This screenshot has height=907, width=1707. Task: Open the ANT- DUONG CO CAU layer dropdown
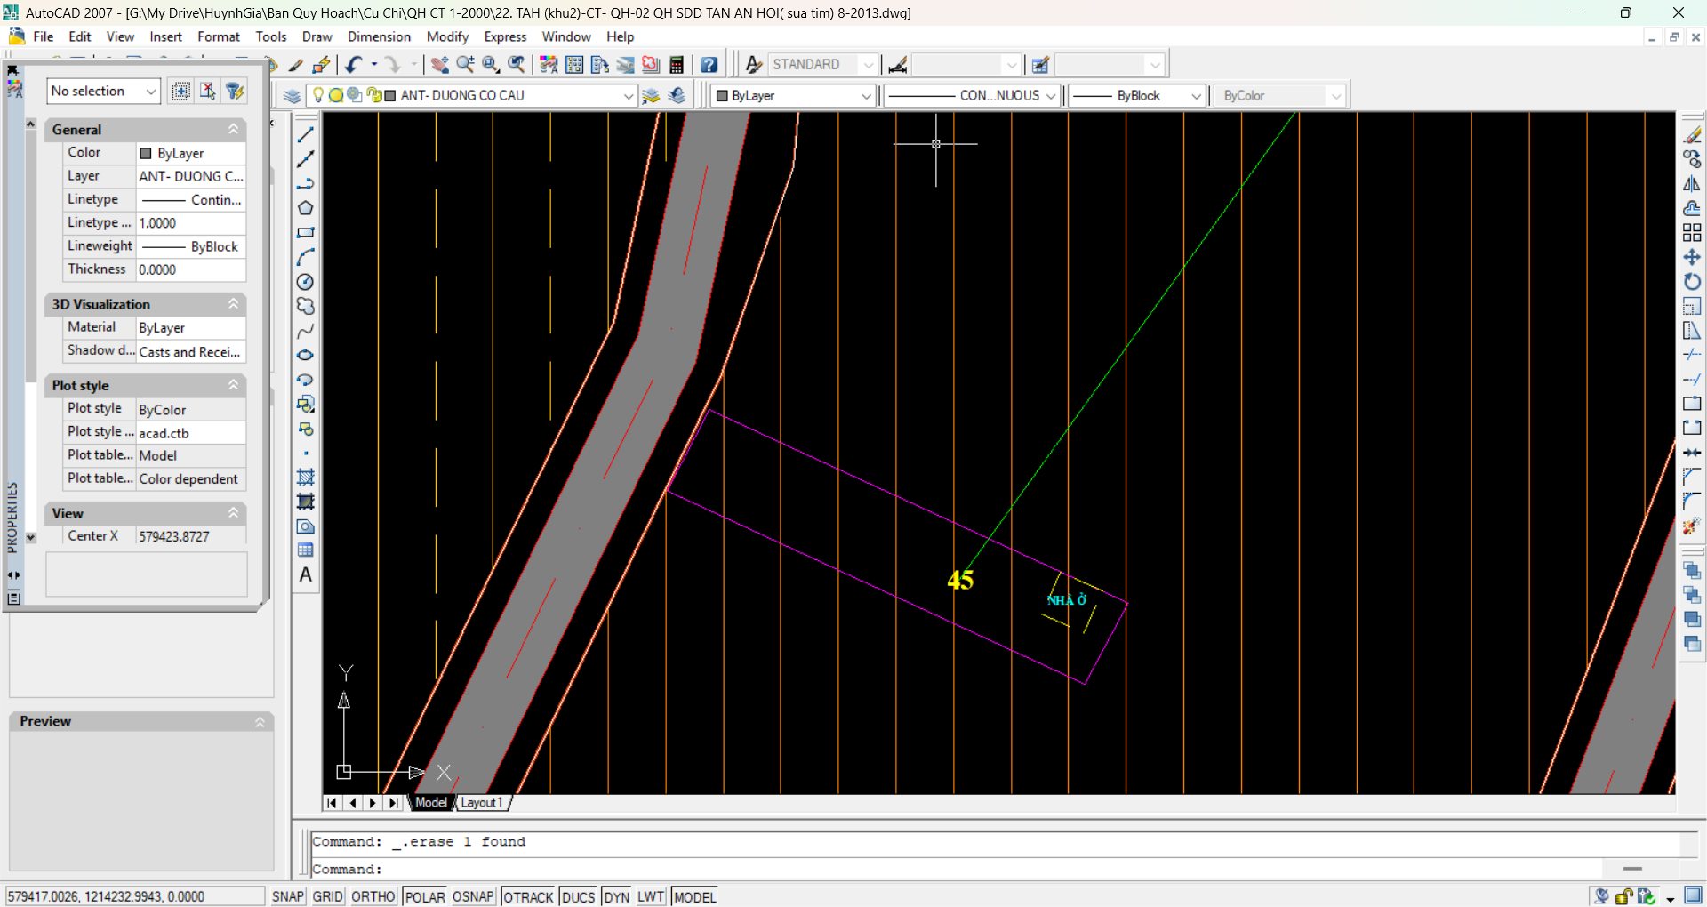pos(628,96)
